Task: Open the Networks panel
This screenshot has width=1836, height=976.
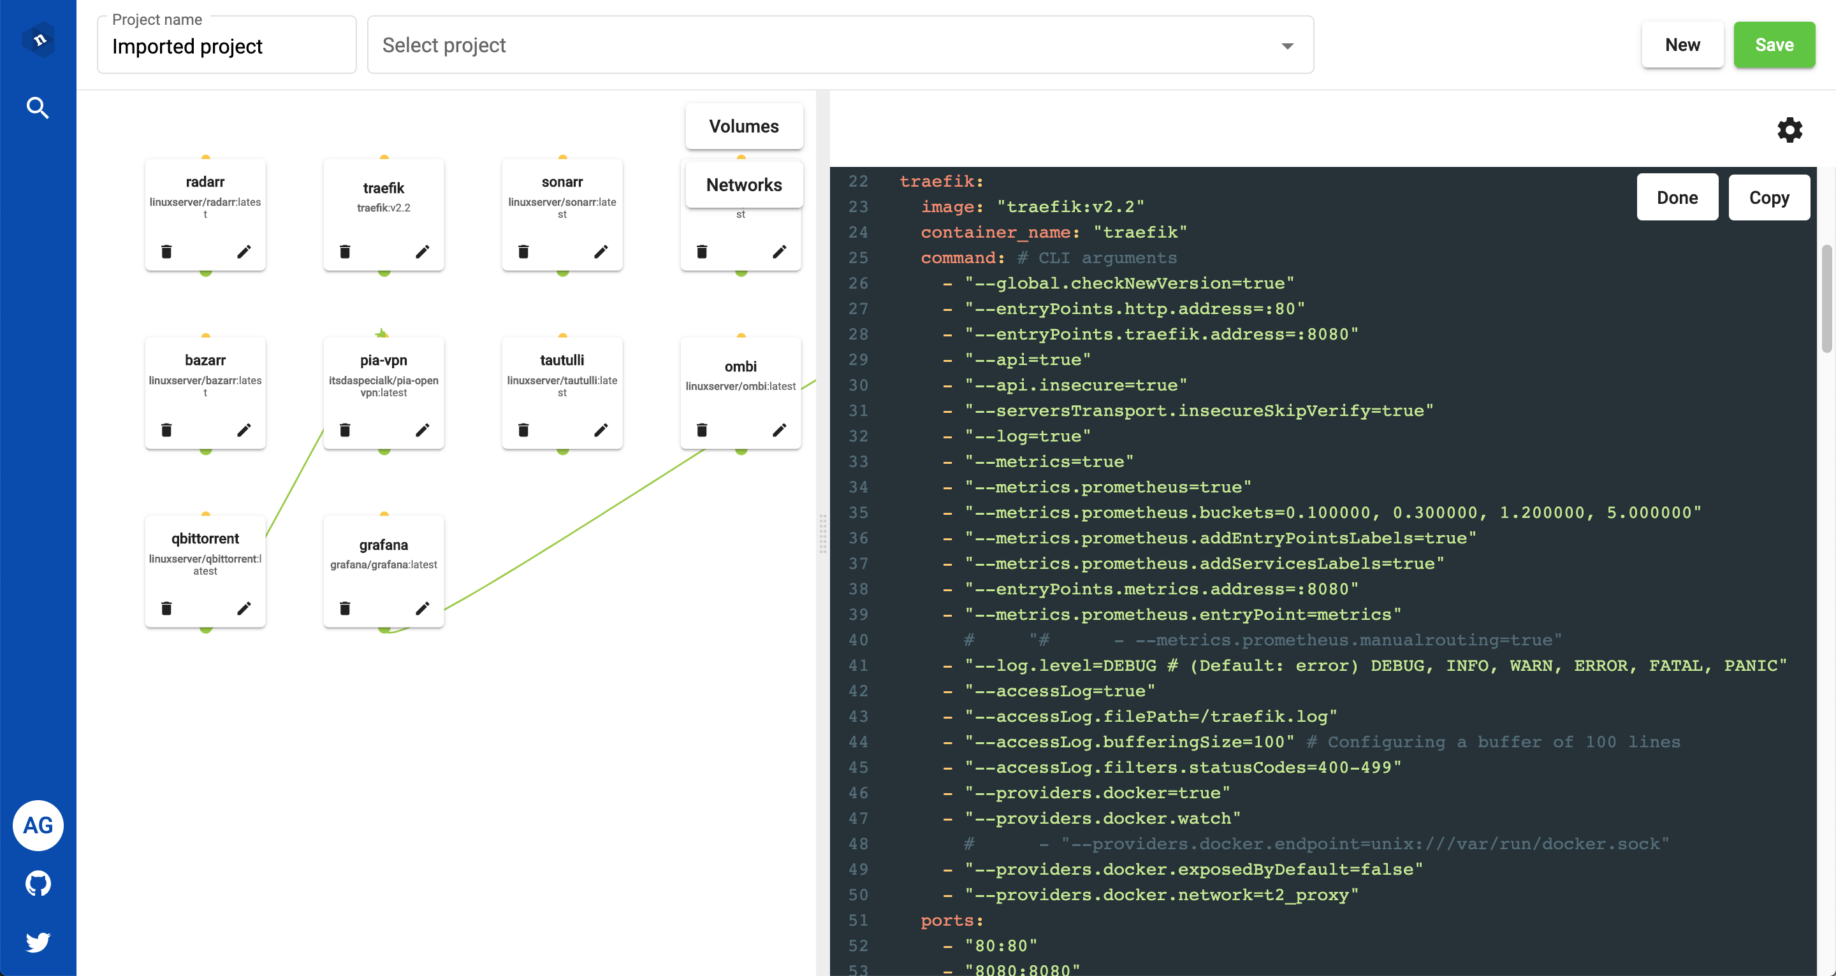Action: 743,185
